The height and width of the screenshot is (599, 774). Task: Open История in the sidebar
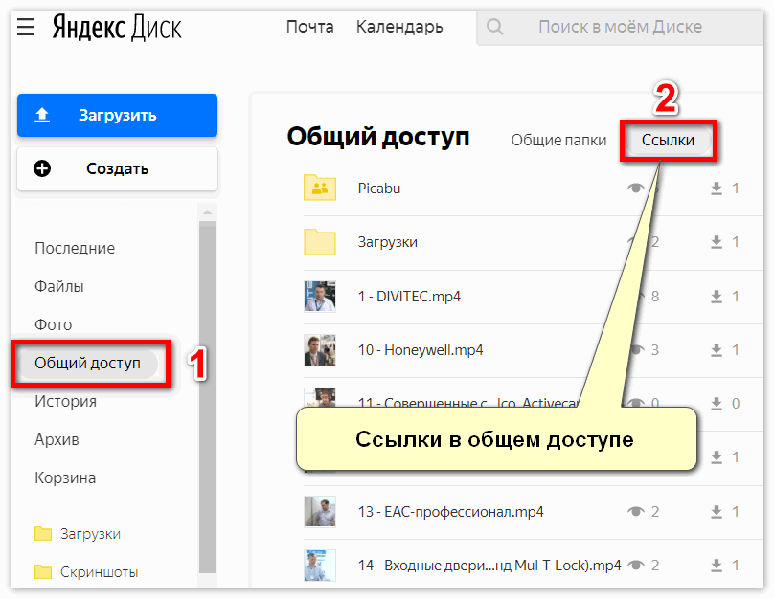coord(65,402)
